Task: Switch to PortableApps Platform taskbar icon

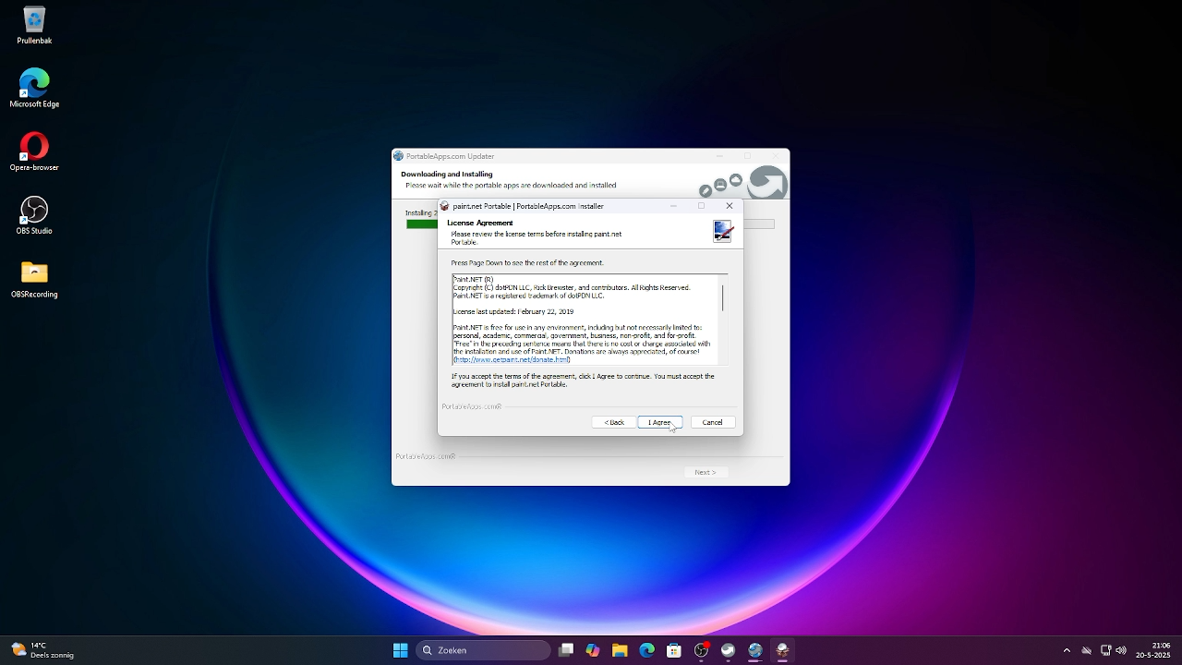Action: [x=729, y=650]
